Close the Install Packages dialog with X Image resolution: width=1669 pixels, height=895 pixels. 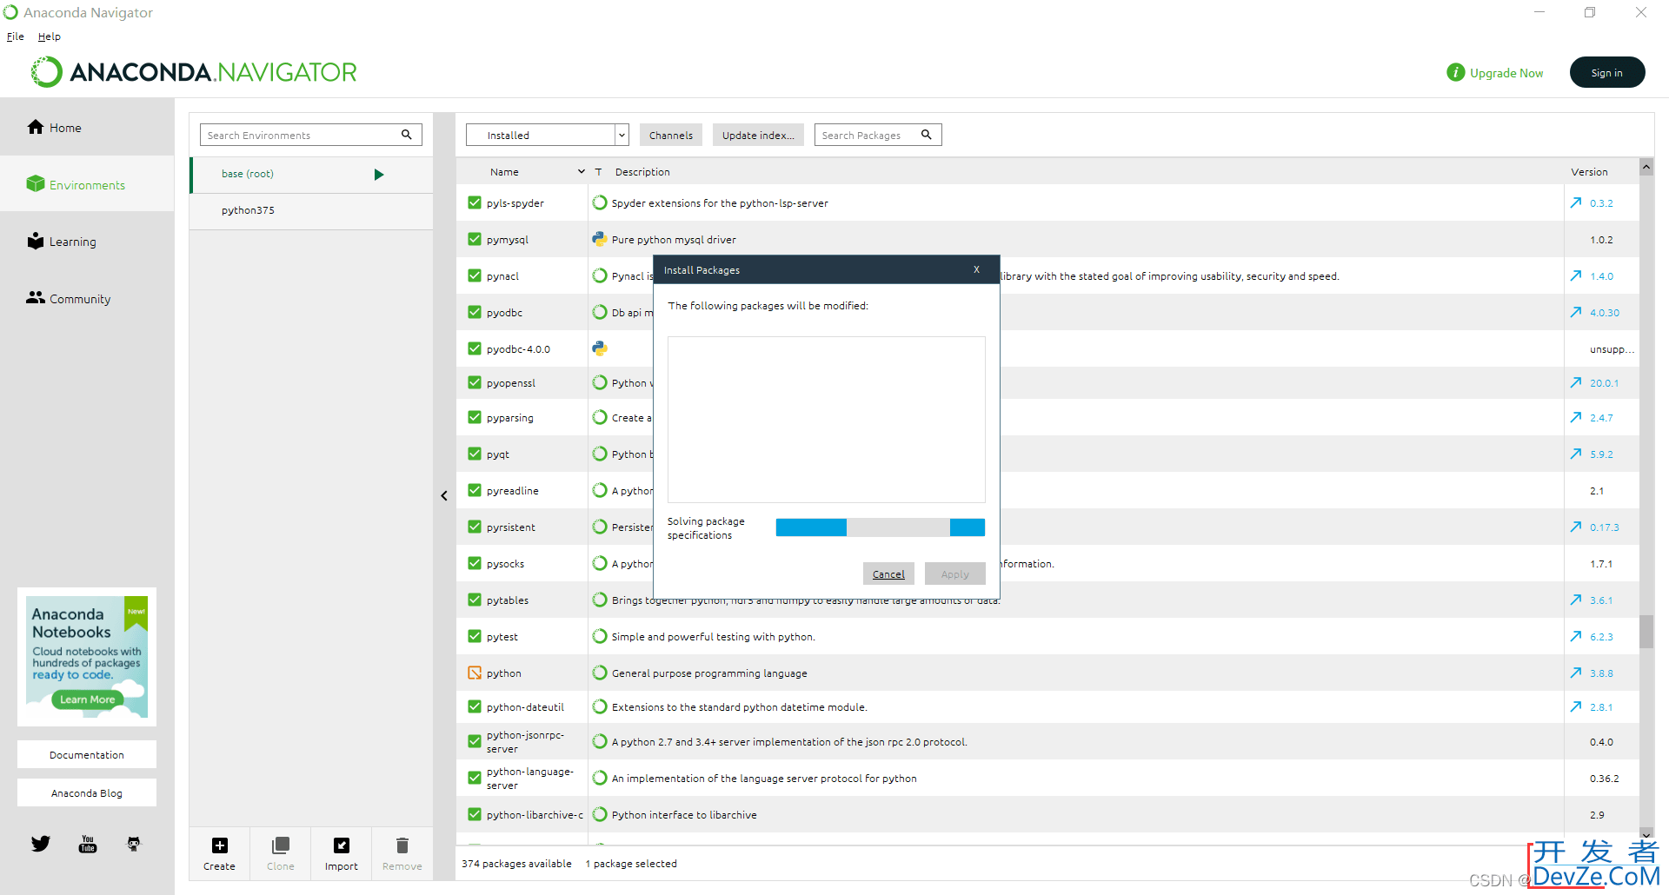pyautogui.click(x=977, y=269)
